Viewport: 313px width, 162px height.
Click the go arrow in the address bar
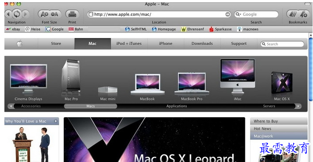(x=227, y=14)
